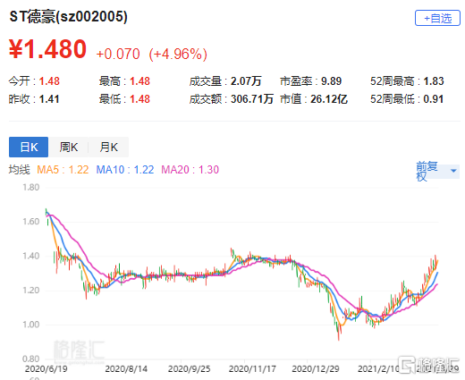Click the 1.00 price axis label

click(31, 325)
